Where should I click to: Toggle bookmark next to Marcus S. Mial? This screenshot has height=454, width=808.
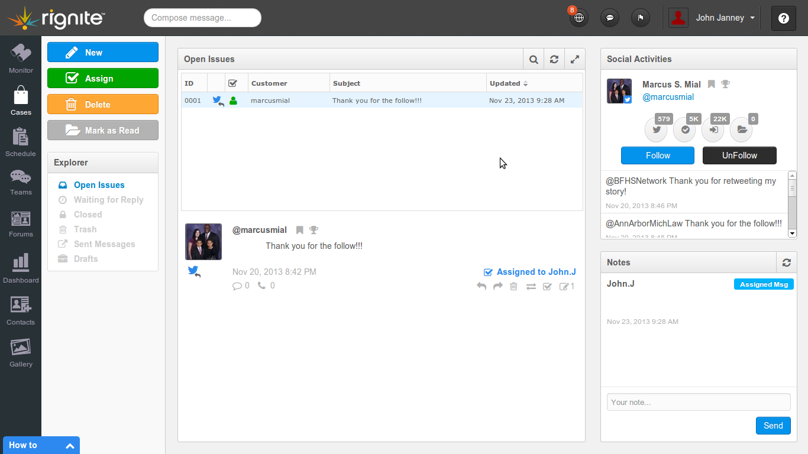712,85
